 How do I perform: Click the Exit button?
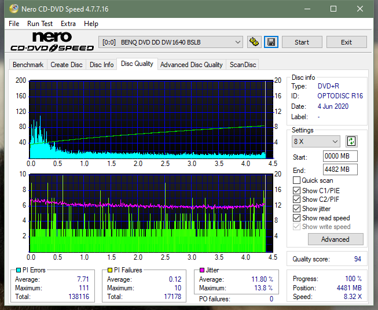346,42
